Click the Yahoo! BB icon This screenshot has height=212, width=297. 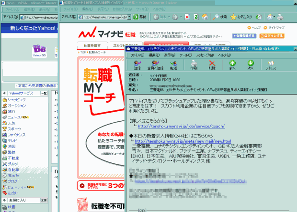tap(39, 51)
